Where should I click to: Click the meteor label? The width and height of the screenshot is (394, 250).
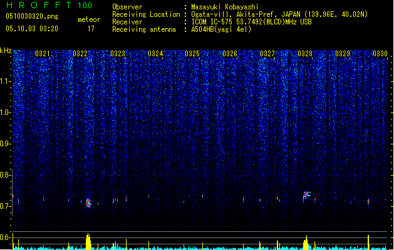point(89,19)
